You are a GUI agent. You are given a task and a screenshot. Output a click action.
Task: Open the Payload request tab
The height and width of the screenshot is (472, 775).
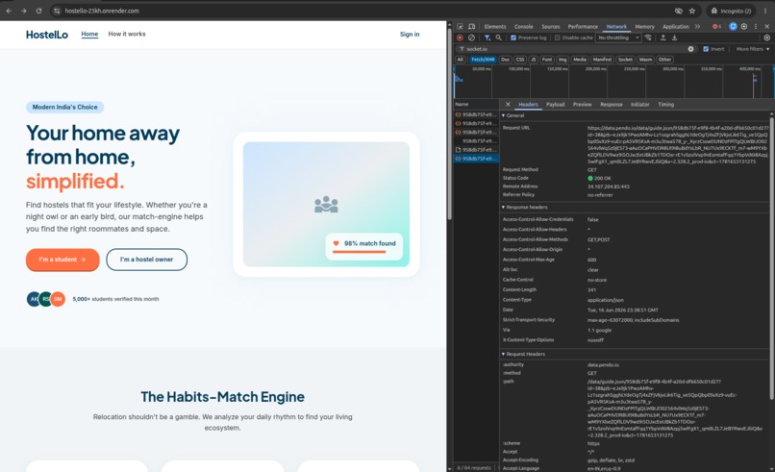[555, 104]
